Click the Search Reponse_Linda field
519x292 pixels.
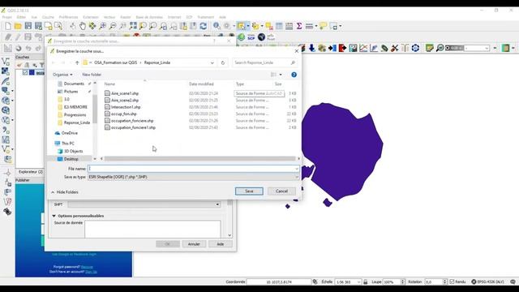pyautogui.click(x=264, y=62)
